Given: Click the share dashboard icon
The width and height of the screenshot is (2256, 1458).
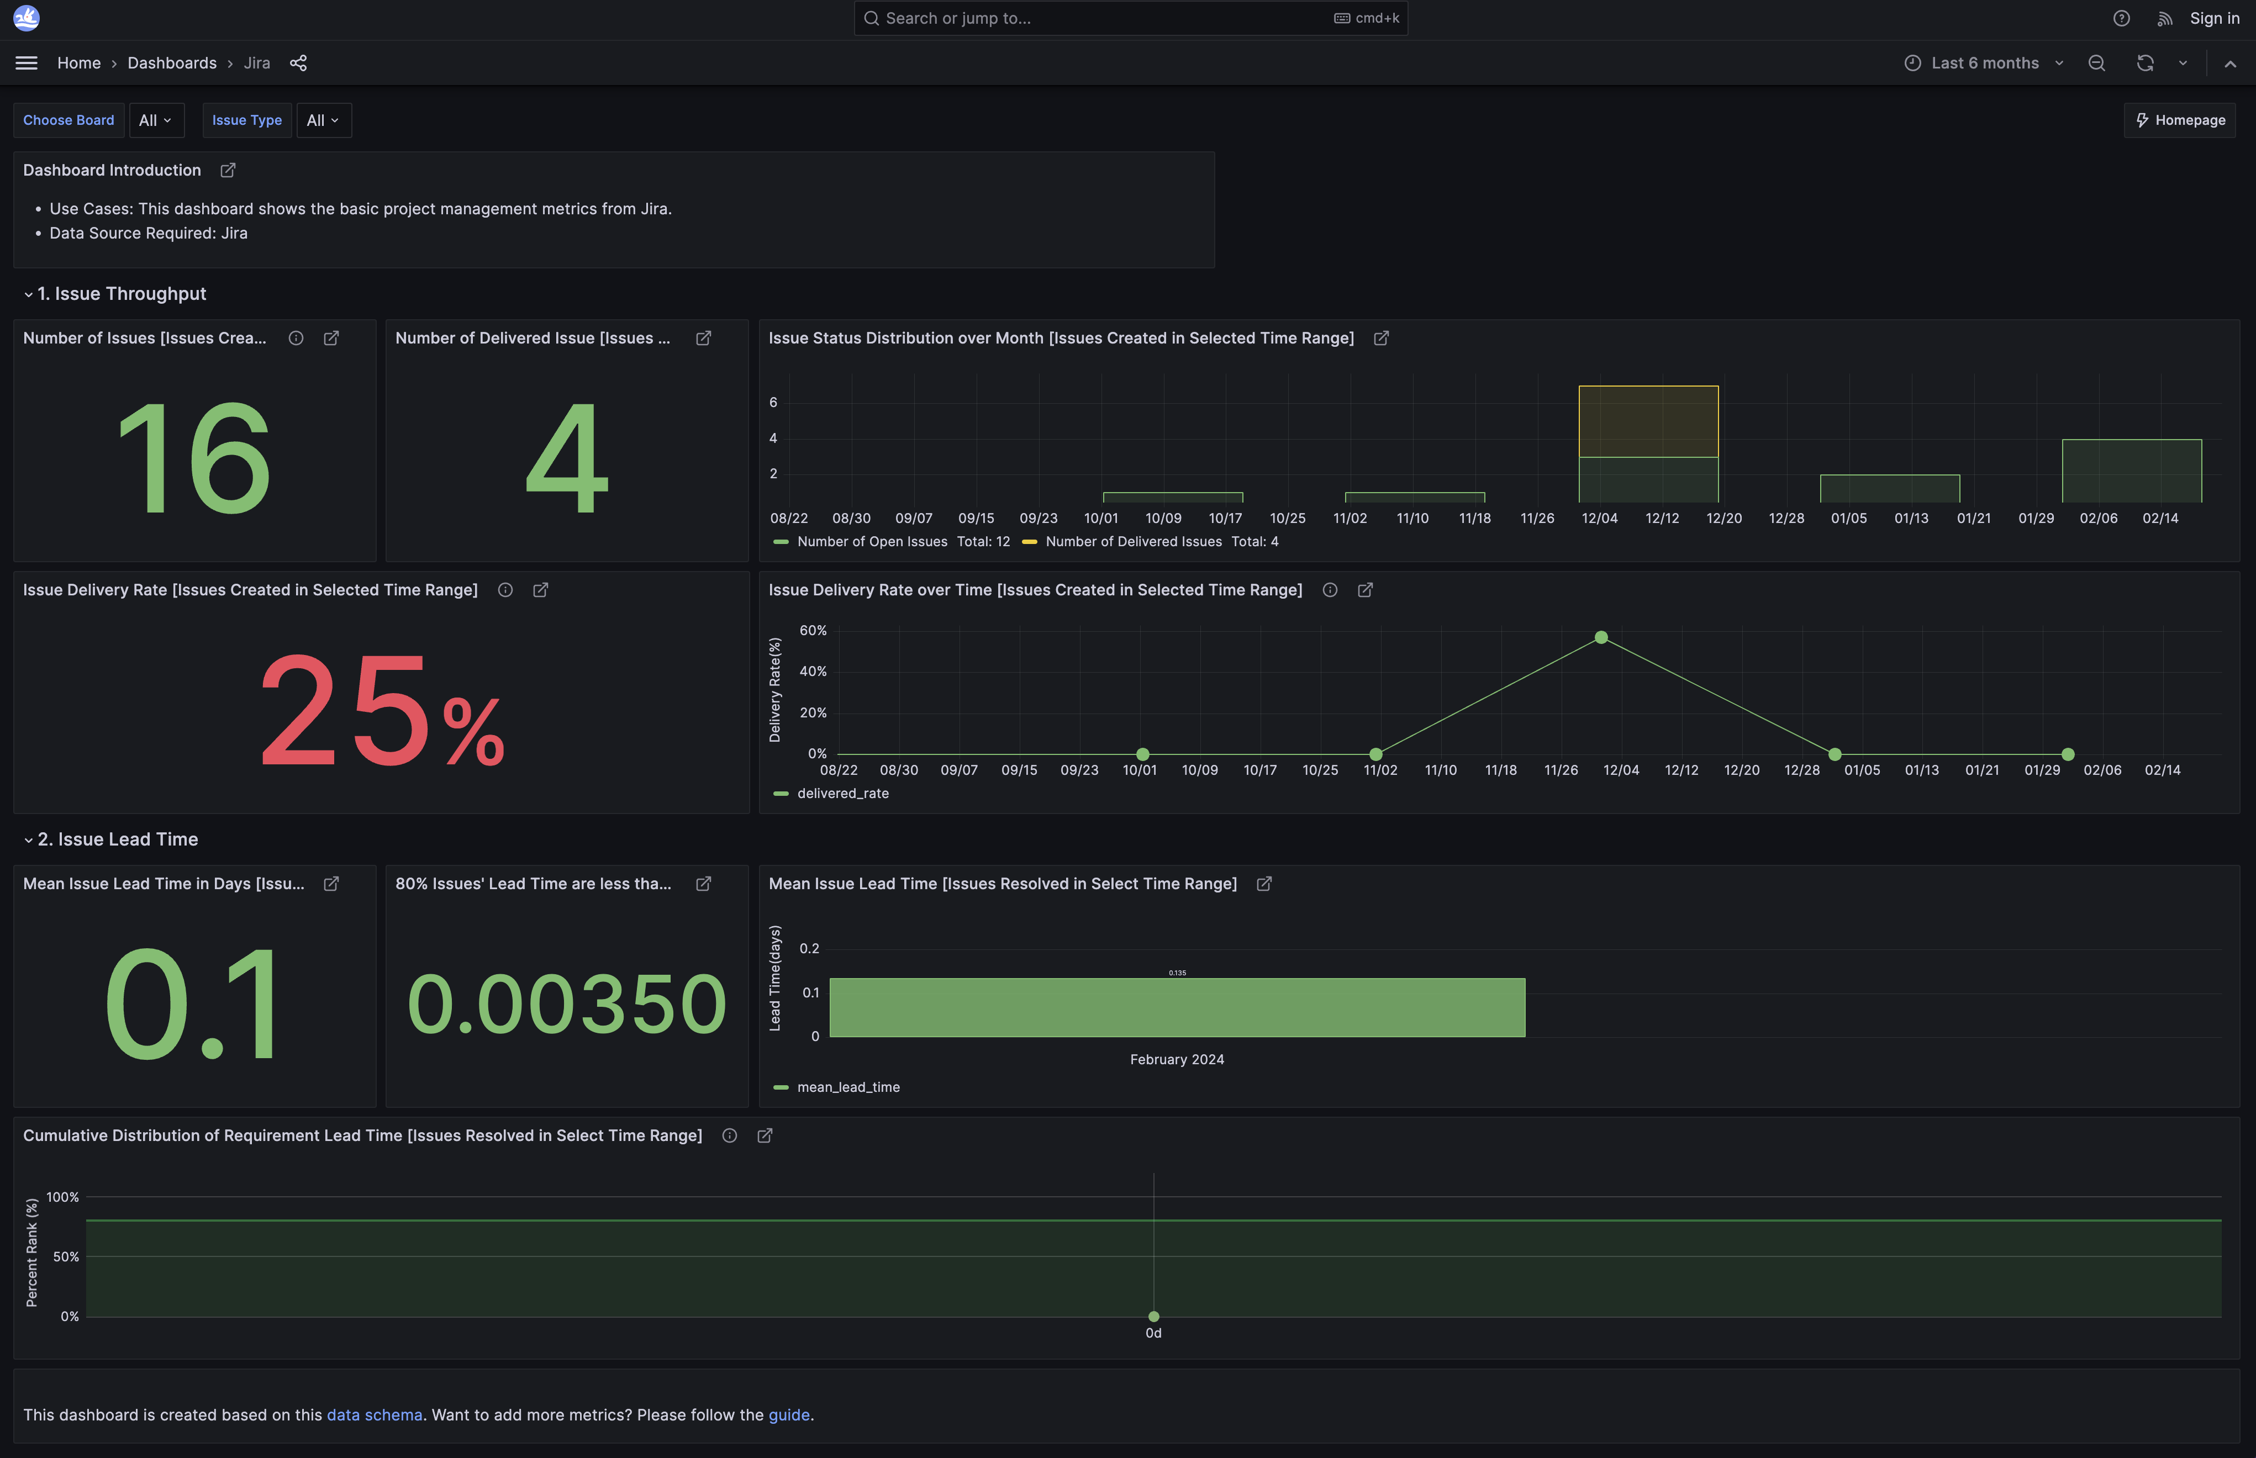Looking at the screenshot, I should [298, 62].
